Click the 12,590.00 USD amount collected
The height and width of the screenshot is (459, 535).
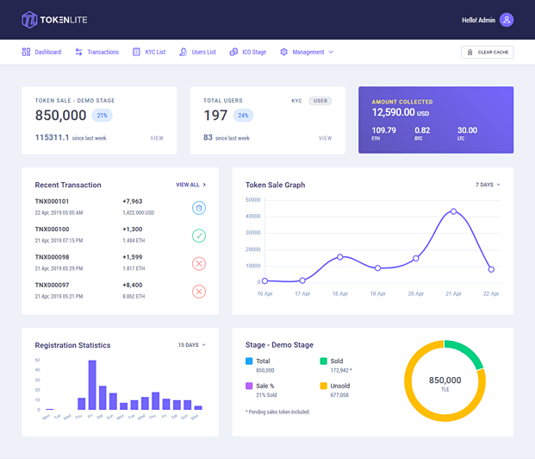401,112
